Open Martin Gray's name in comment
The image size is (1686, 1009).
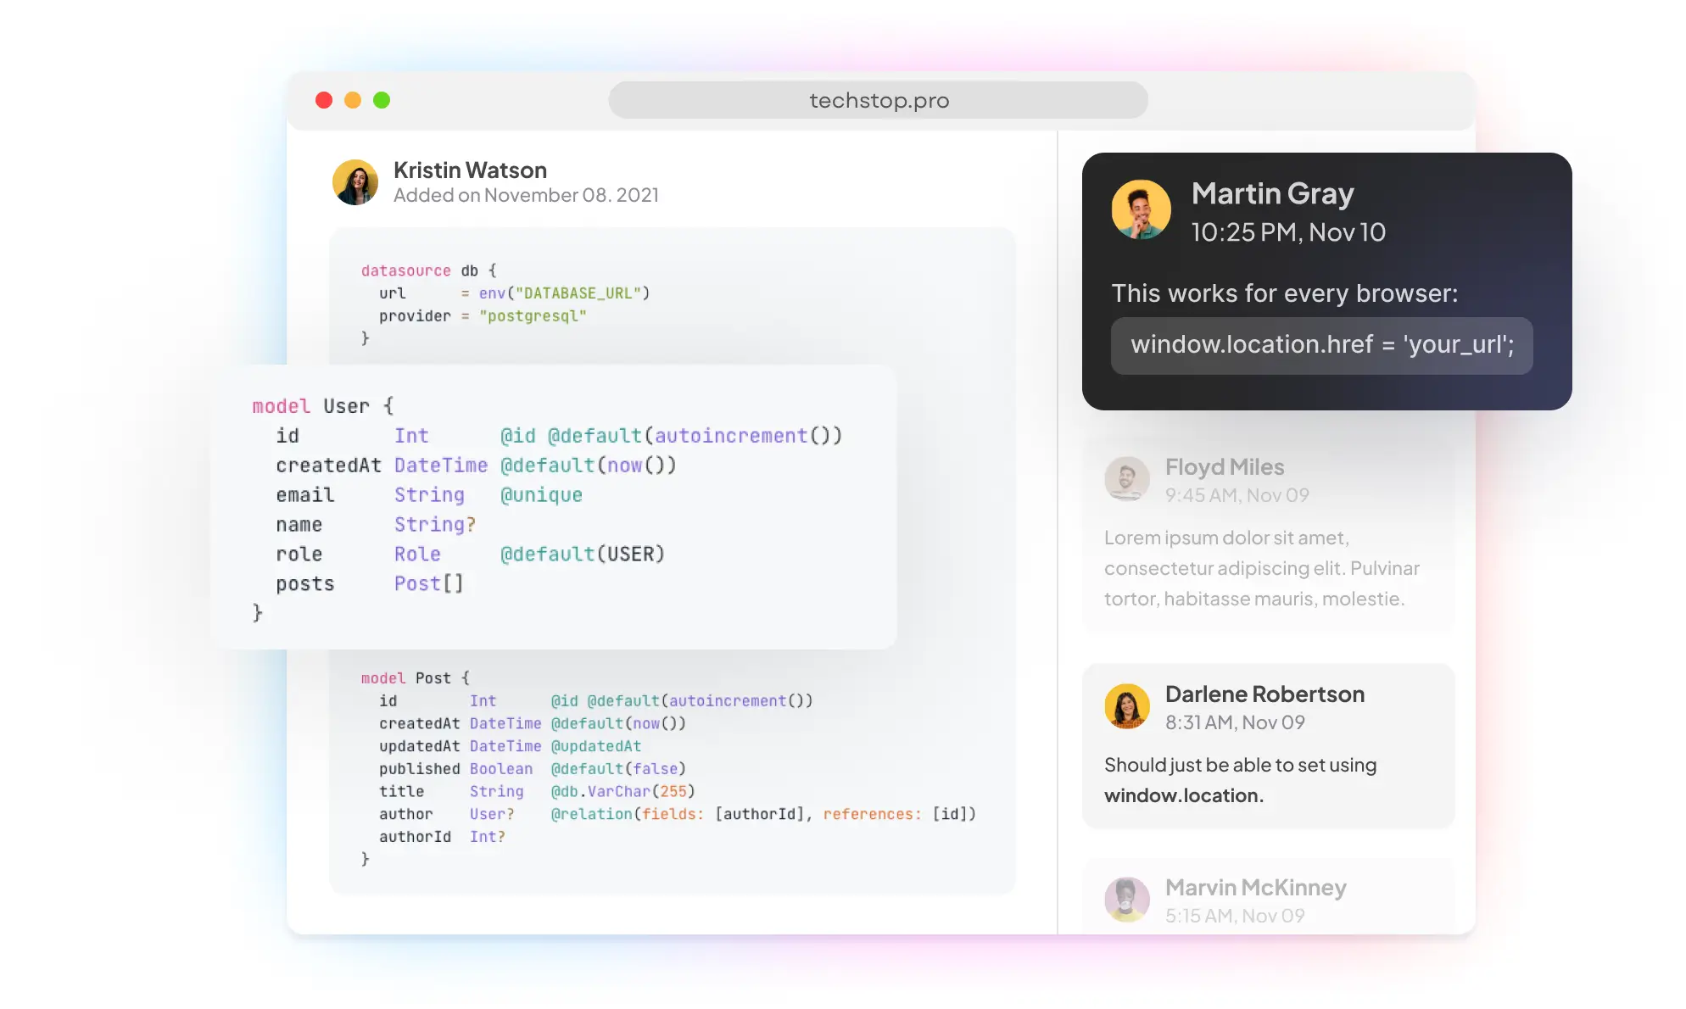pos(1272,193)
